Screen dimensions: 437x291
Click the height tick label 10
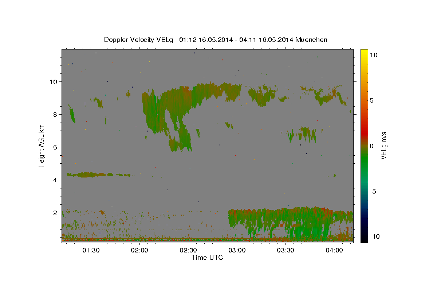coord(53,81)
